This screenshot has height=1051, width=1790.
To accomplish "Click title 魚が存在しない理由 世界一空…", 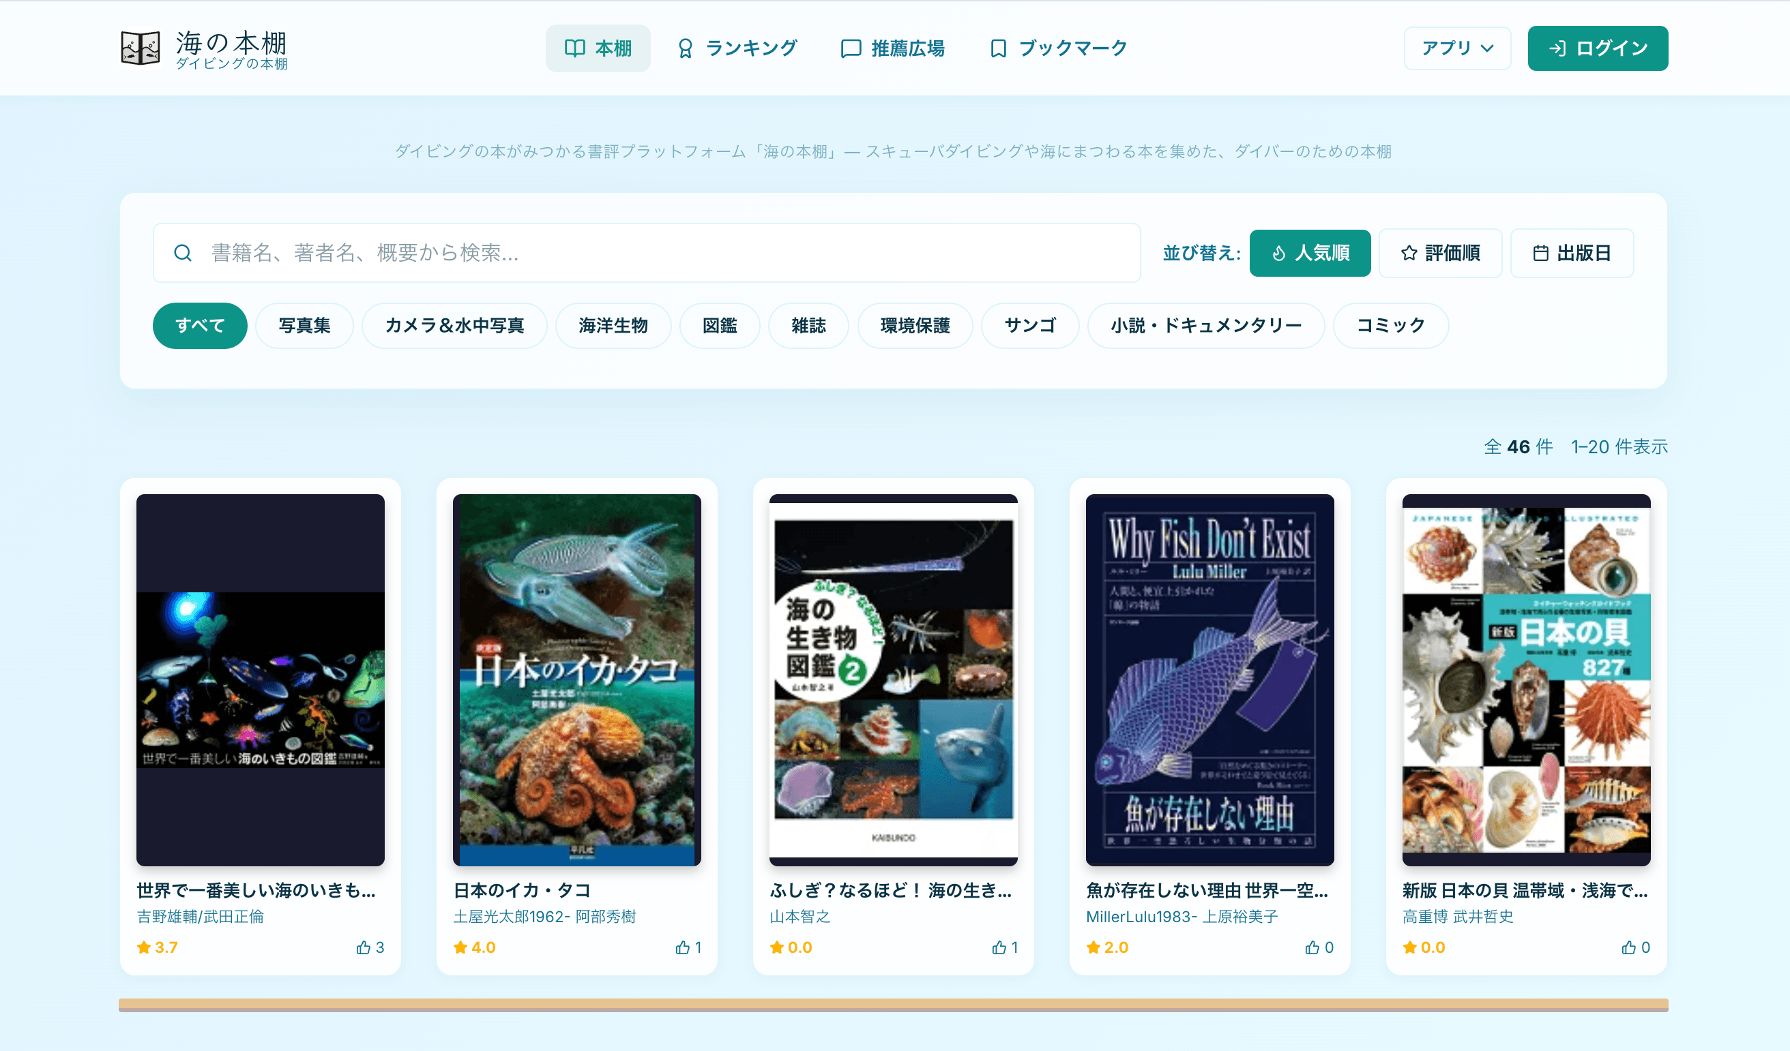I will 1207,890.
